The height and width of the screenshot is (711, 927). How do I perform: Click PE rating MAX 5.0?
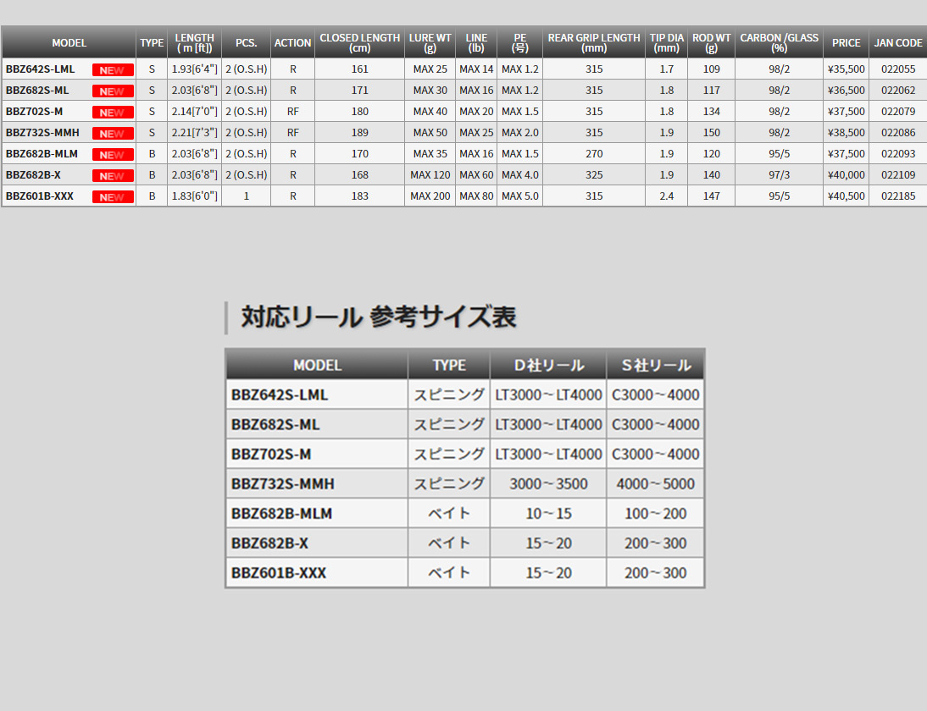519,196
